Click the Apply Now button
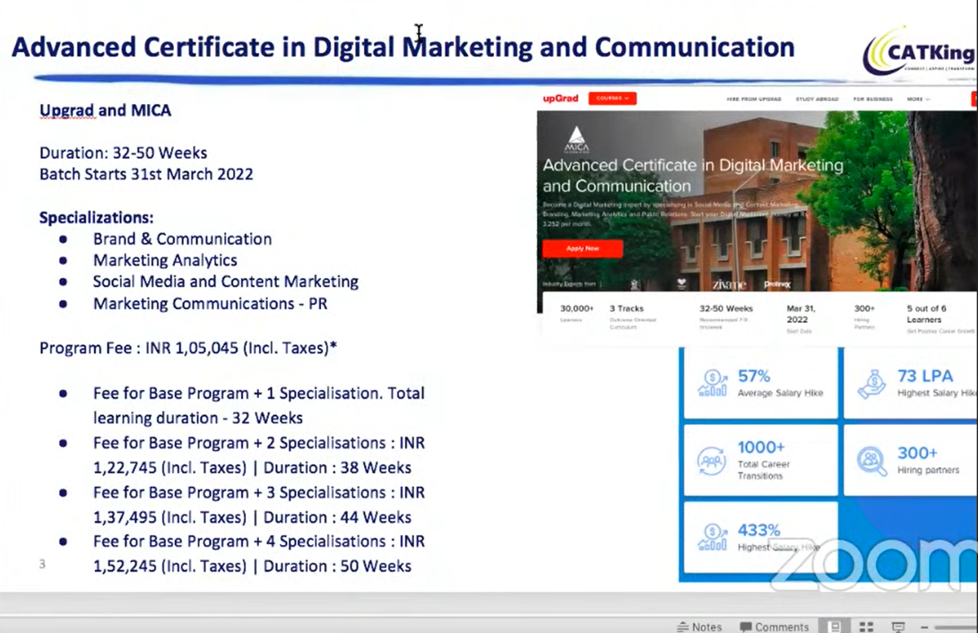 [x=583, y=248]
